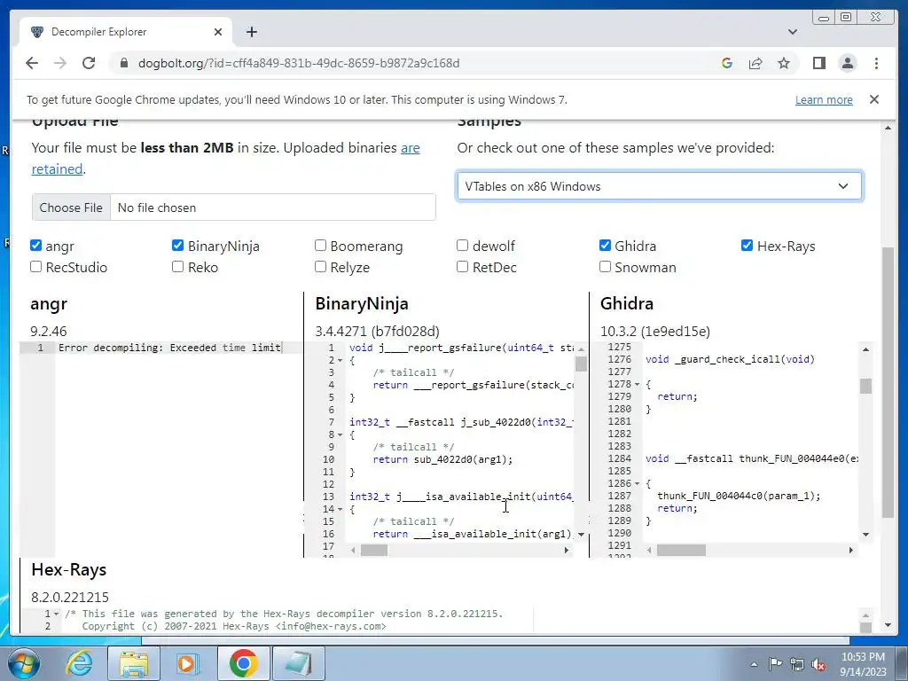The image size is (908, 681).
Task: Enable the Snowman checkbox
Action: point(605,267)
